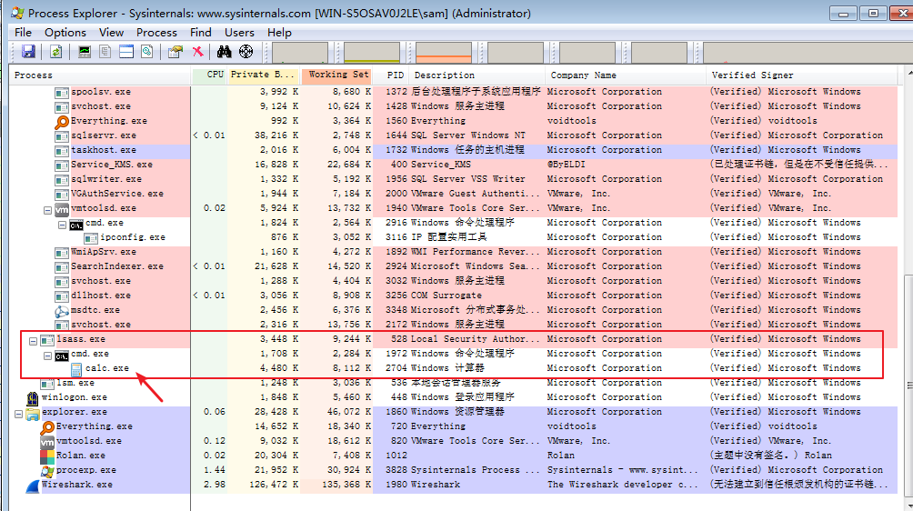Click the Show Process Tree toolbar icon

(x=105, y=52)
